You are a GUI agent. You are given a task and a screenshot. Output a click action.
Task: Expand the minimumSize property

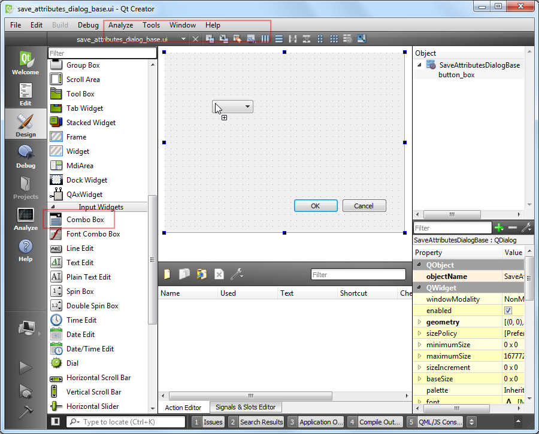419,345
